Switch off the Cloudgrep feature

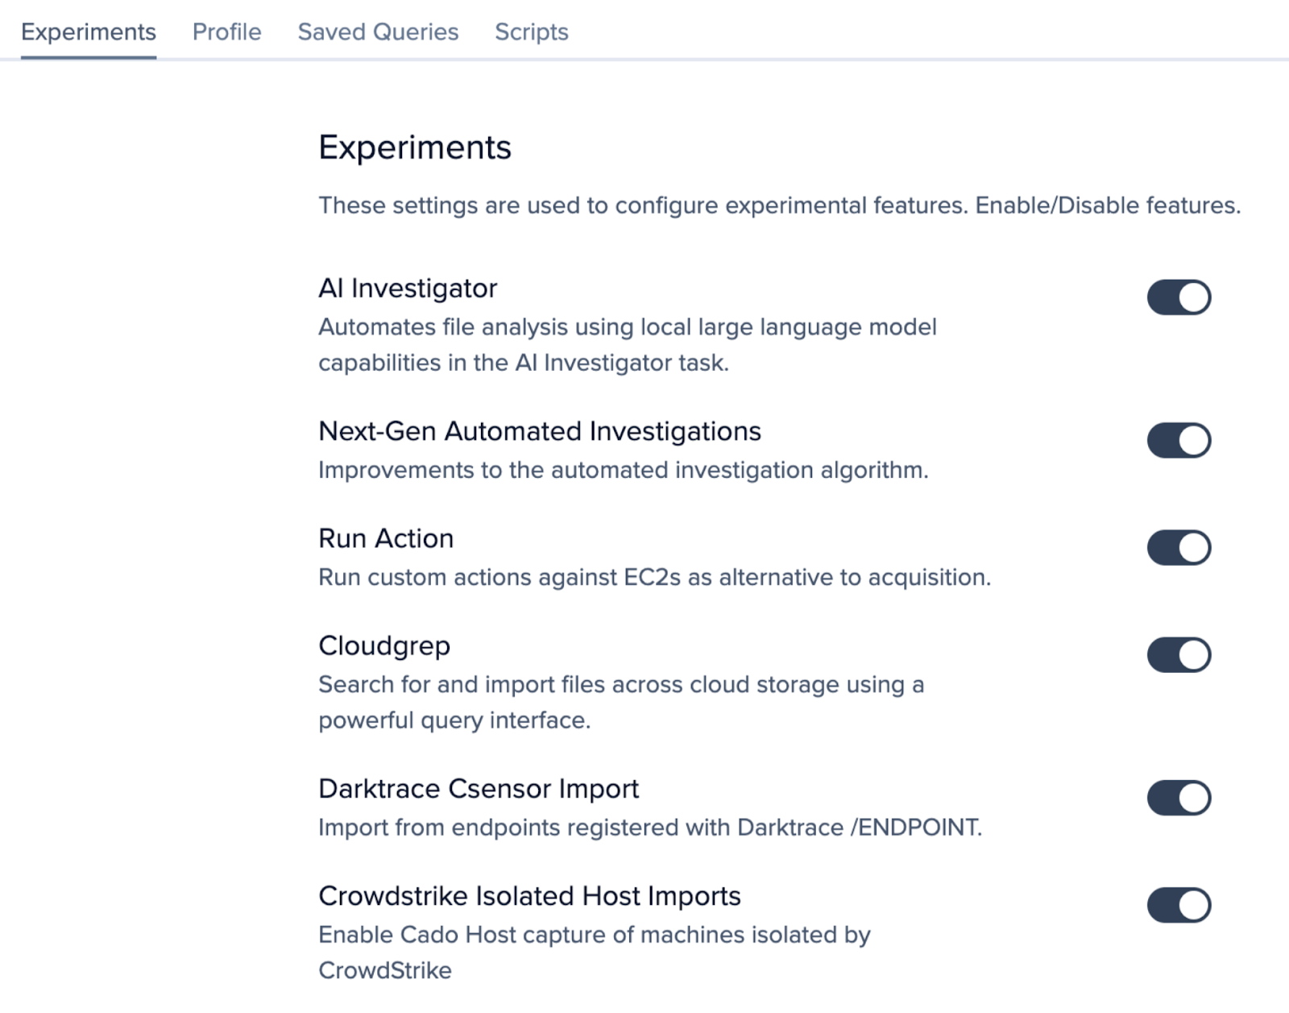pos(1179,655)
